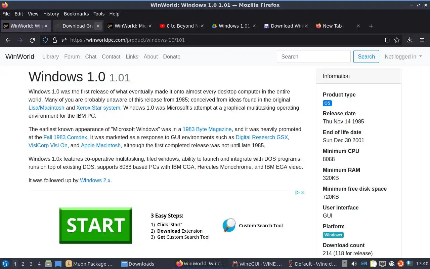Viewport: 430px width, 269px height.
Task: Click the show desktop icon in taskbar
Action: [x=58, y=264]
